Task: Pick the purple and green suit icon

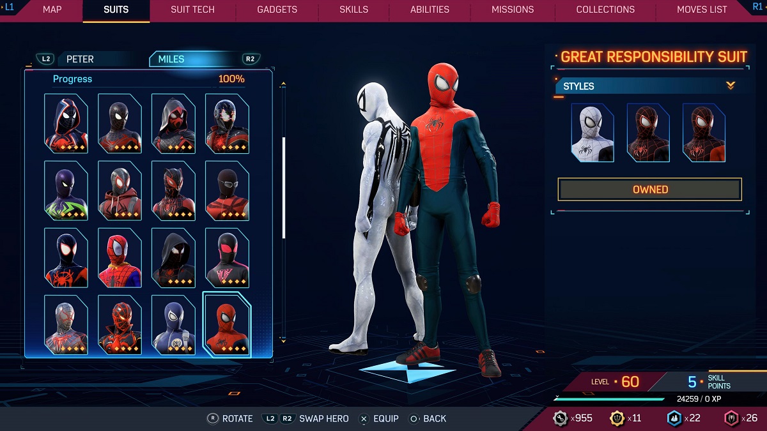Action: (66, 190)
